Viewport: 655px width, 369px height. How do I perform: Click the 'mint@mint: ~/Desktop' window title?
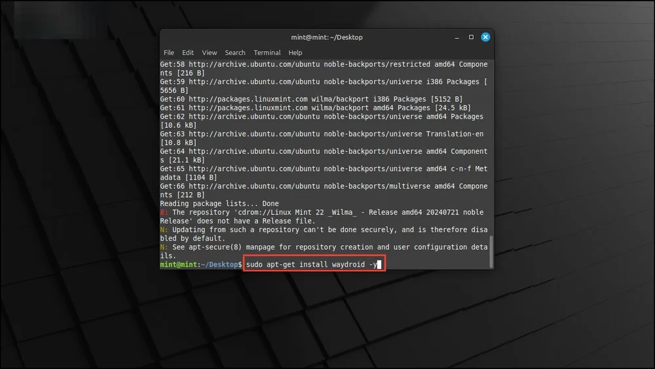(327, 37)
